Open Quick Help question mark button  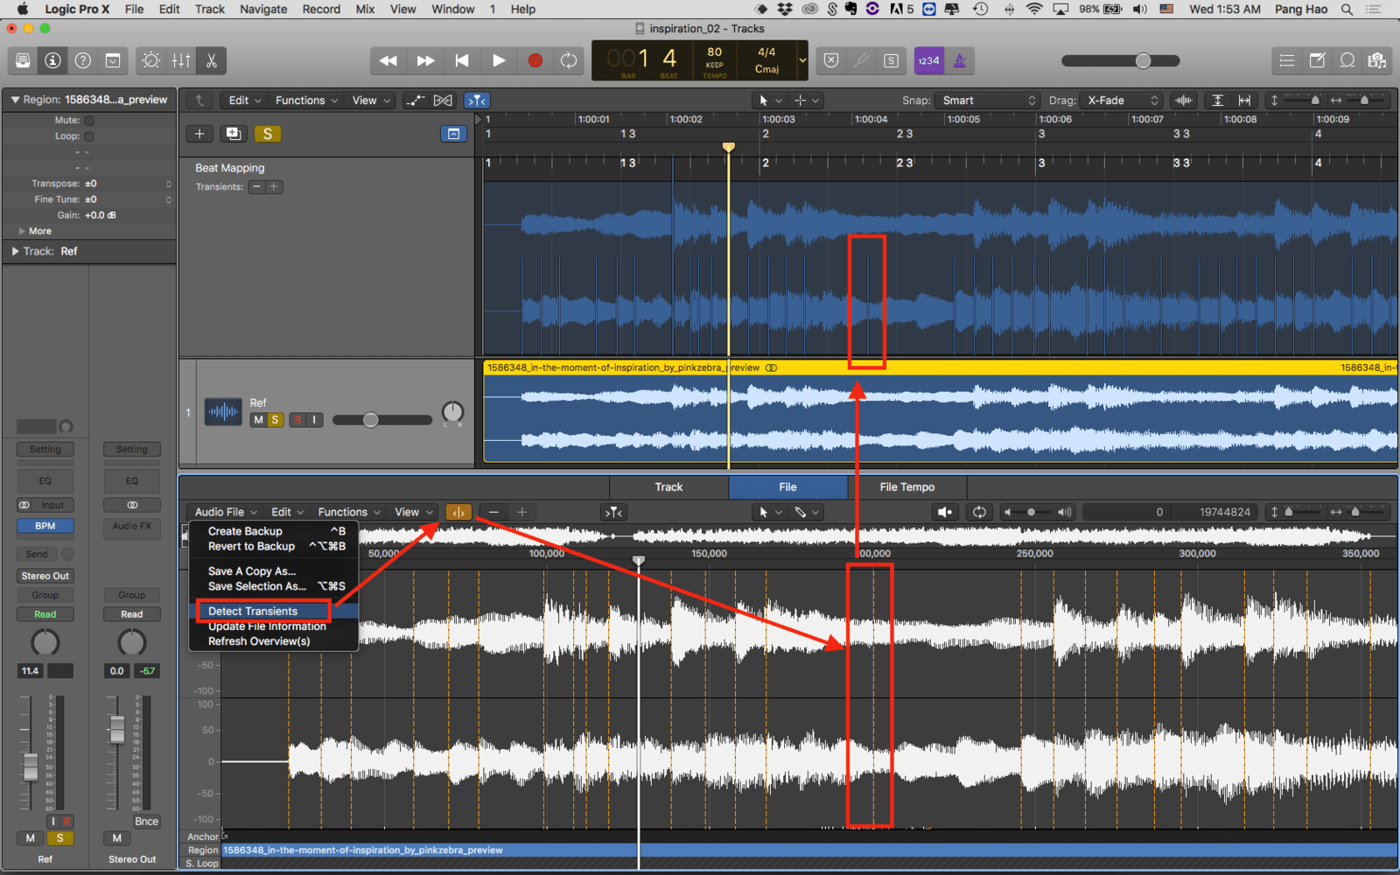click(83, 60)
